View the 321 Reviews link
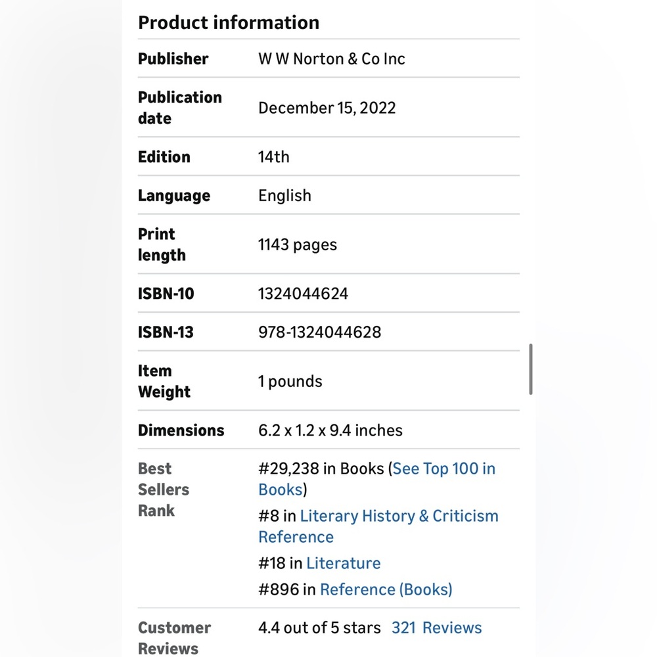 436,628
